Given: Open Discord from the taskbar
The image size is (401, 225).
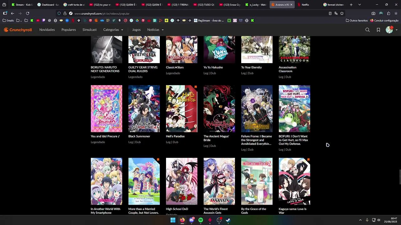Looking at the screenshot, I should 191,220.
